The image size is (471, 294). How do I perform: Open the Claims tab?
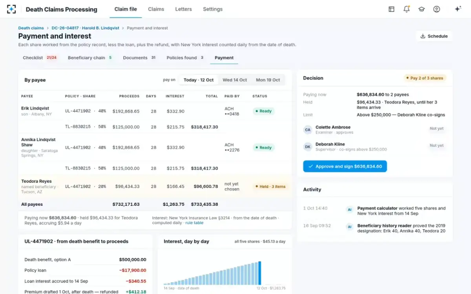pos(156,9)
